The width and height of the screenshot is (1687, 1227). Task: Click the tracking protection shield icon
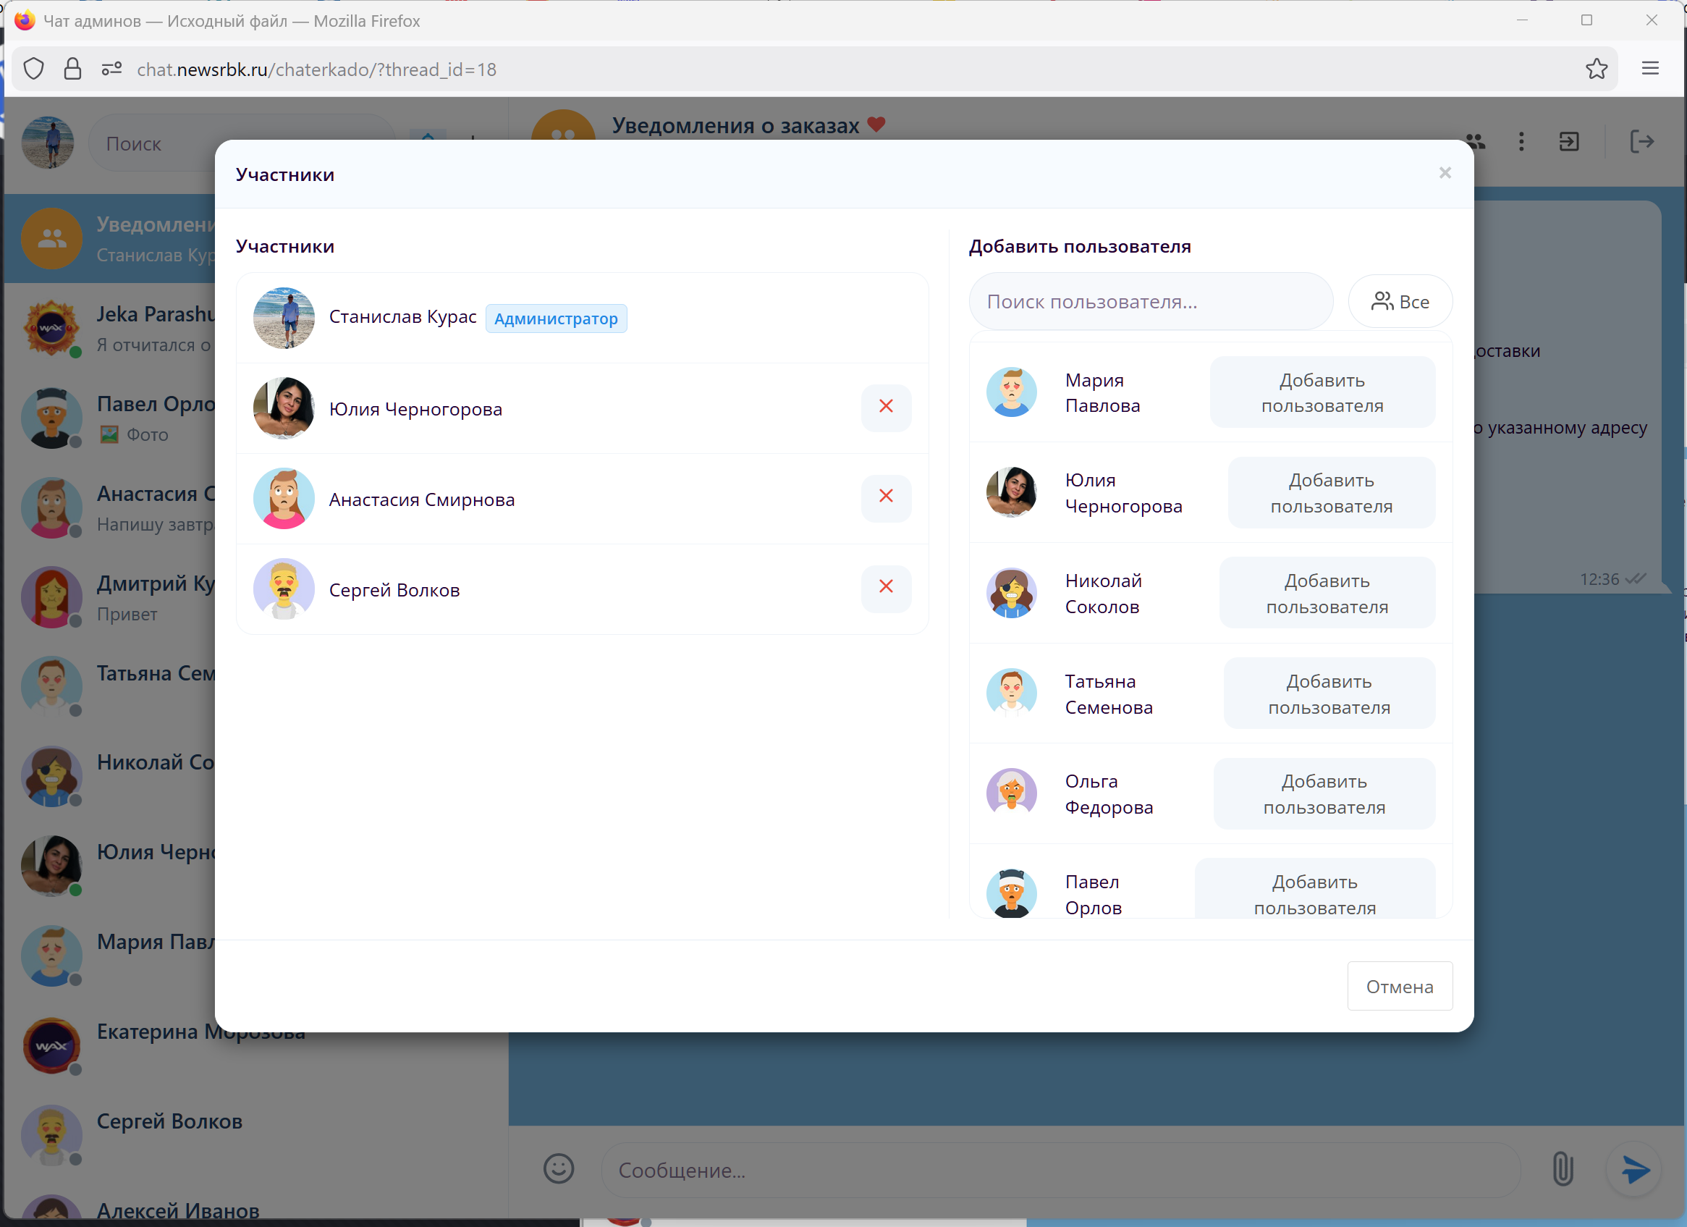33,69
